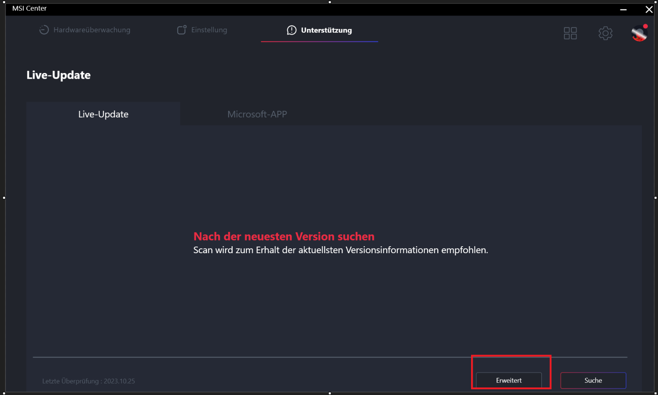Click the MSI Center title text
The image size is (658, 395).
29,8
